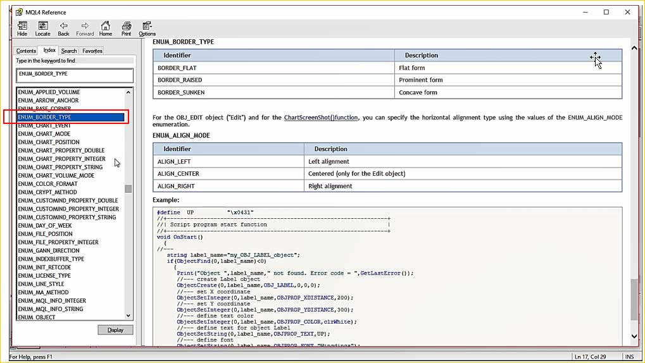Click the keyword input field
This screenshot has height=363, width=645.
(x=75, y=76)
